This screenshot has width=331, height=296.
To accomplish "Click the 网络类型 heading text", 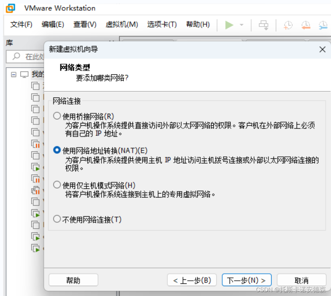I will (75, 67).
